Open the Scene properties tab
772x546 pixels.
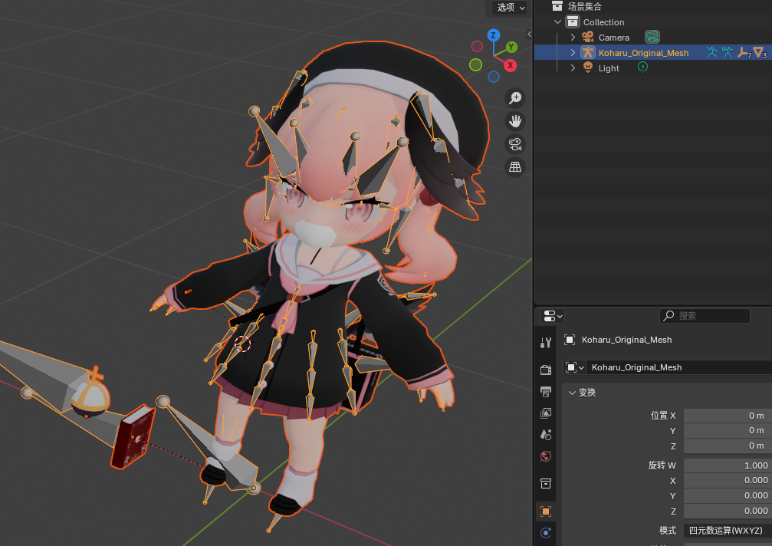[x=546, y=435]
